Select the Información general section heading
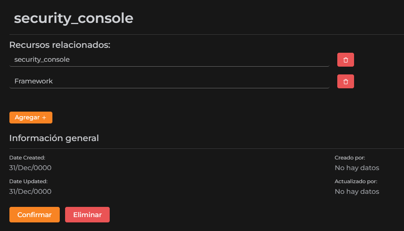The image size is (404, 231). pos(54,138)
